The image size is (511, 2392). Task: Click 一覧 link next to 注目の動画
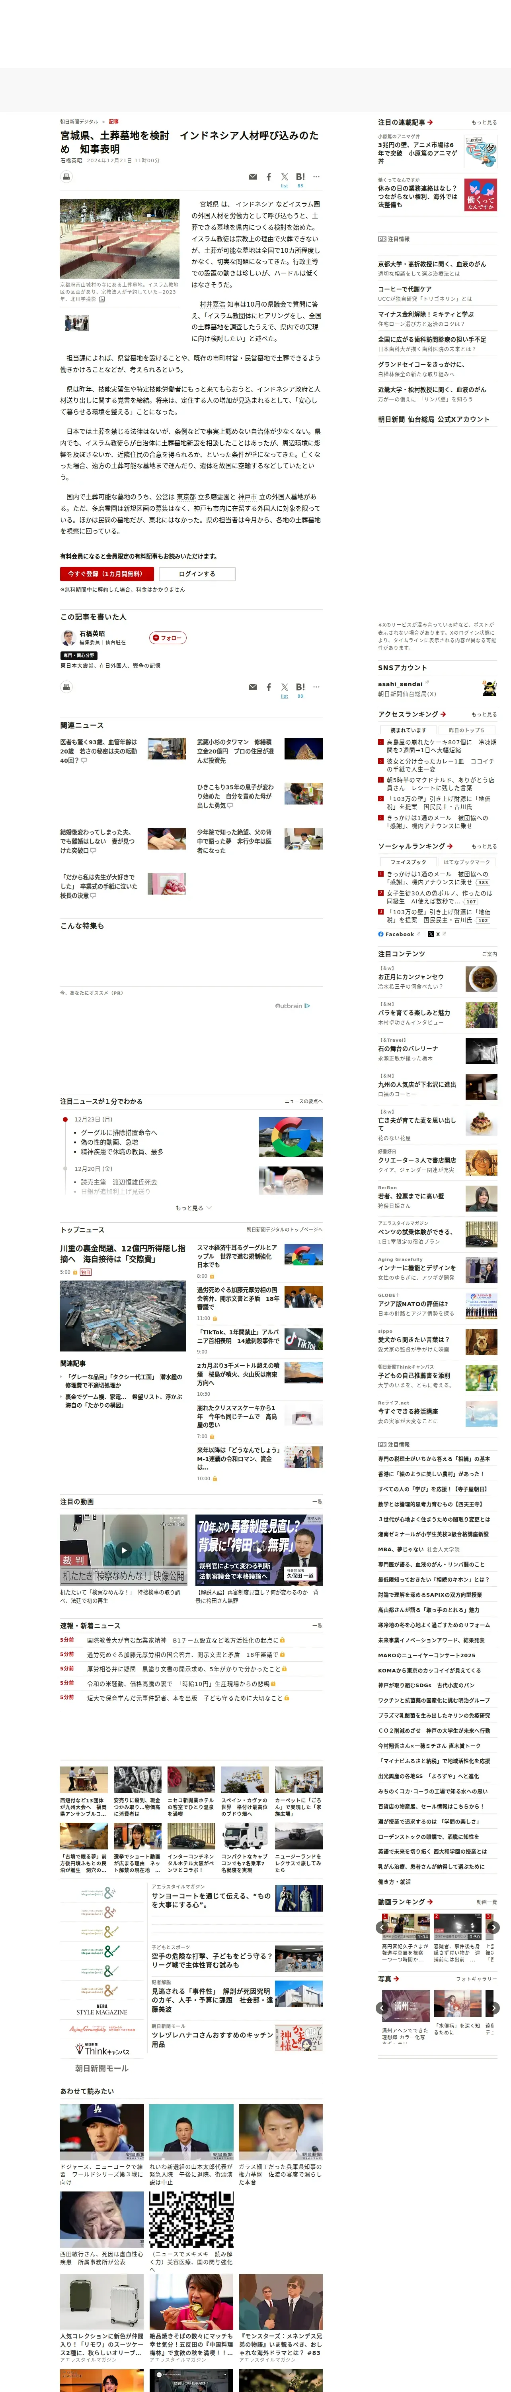(x=318, y=1501)
